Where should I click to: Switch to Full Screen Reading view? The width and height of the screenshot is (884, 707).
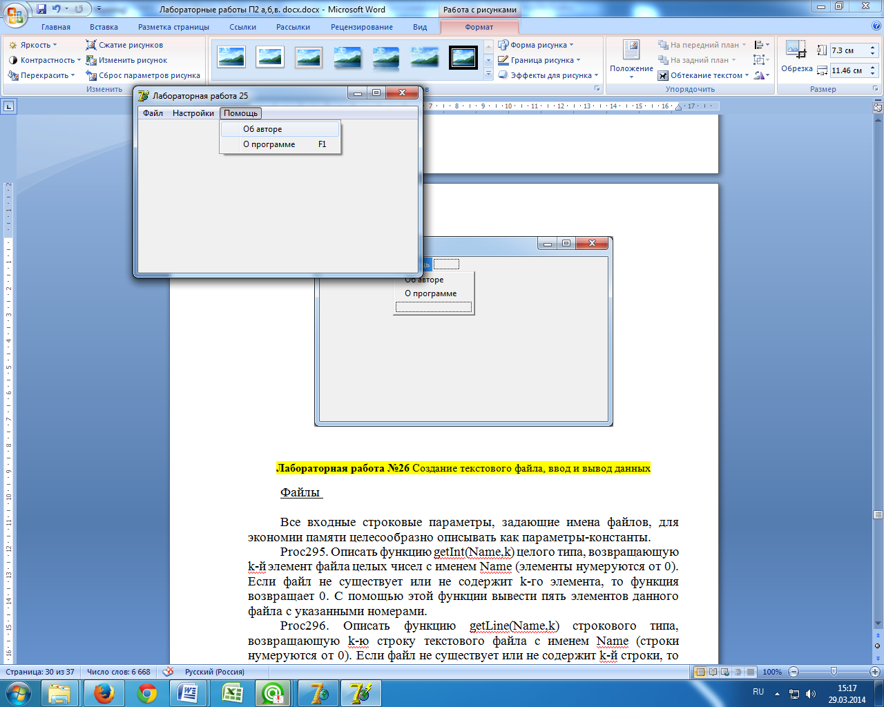click(x=713, y=672)
